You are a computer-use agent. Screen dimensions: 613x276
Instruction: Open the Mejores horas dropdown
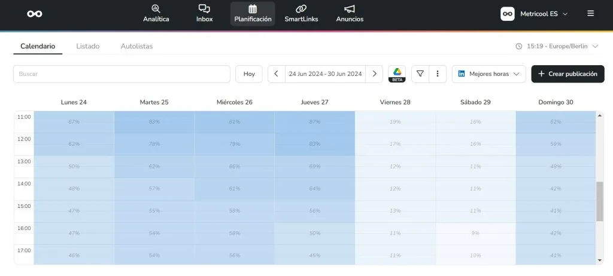[x=488, y=74]
